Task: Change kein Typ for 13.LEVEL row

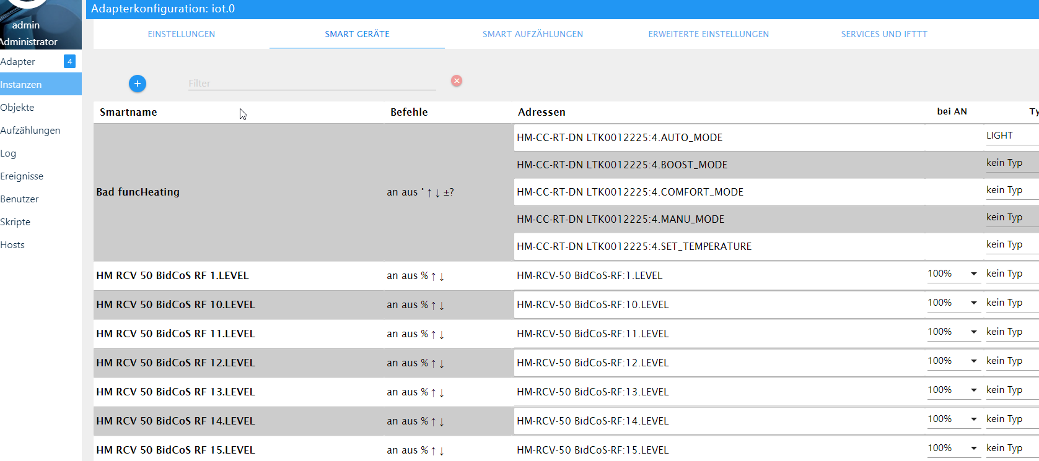Action: click(x=1012, y=390)
